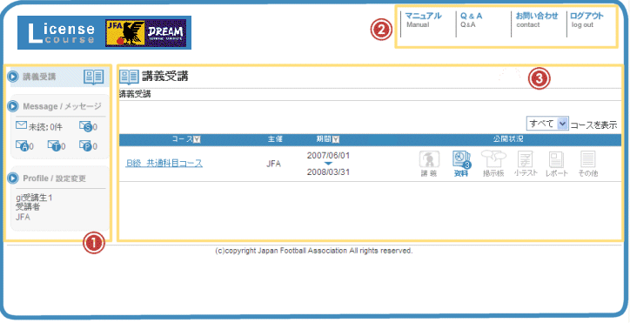Open the B級 共通科目コース link
Screen dimensions: 630x323
click(x=164, y=164)
